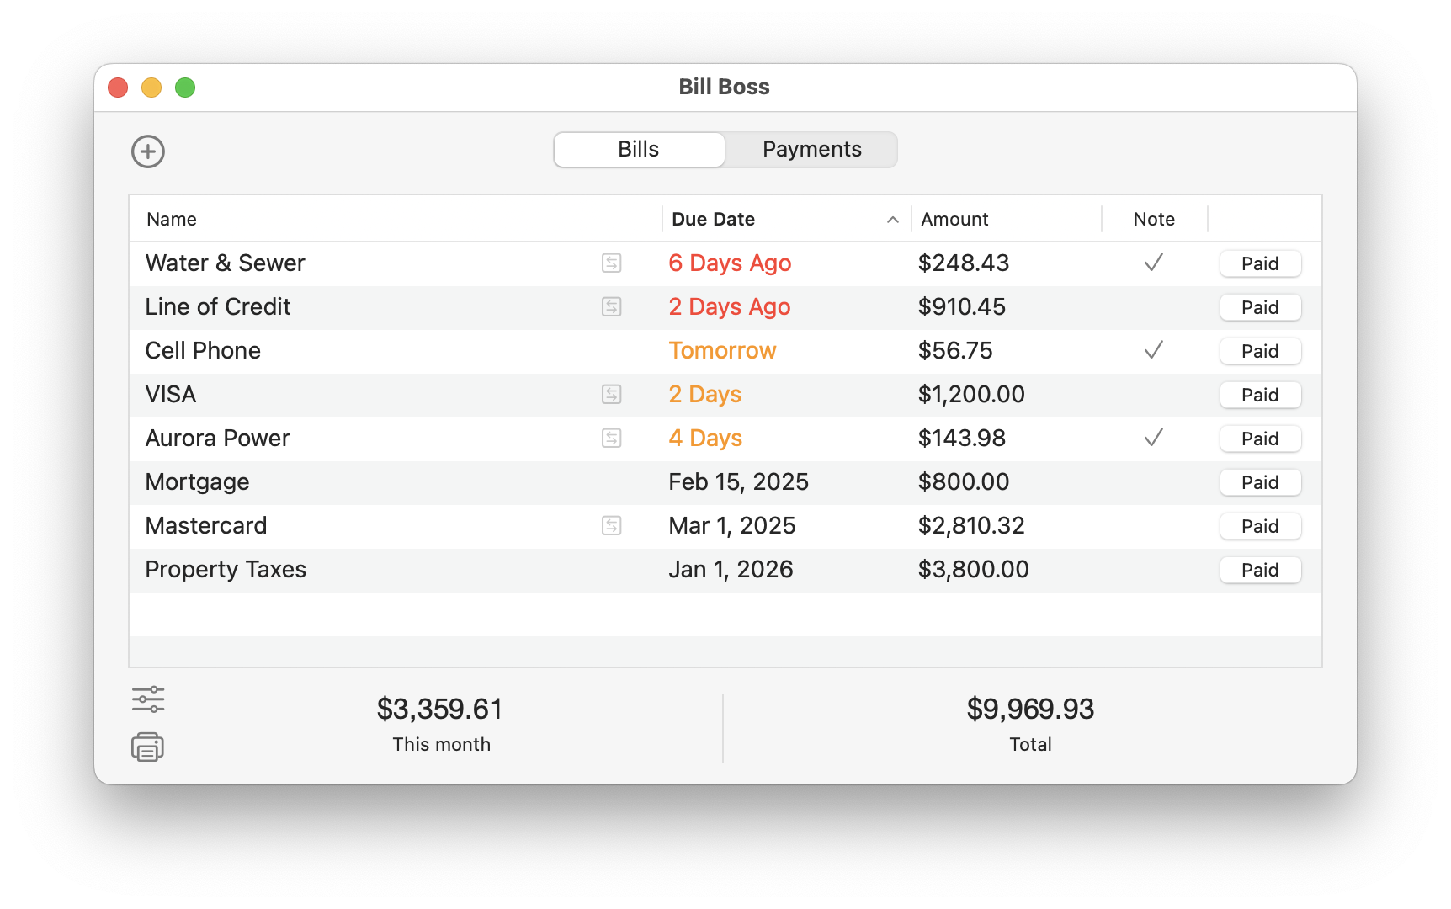1451x909 pixels.
Task: Toggle Aurora Power's note checkmark
Action: (x=1154, y=439)
